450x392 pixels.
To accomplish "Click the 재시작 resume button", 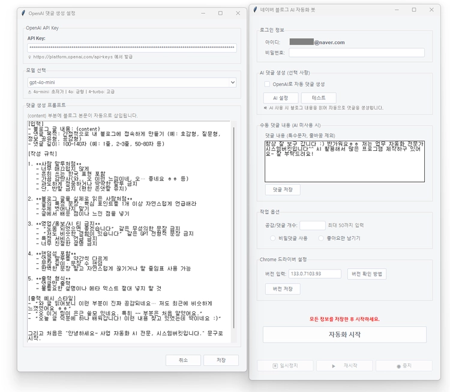I will pyautogui.click(x=344, y=366).
